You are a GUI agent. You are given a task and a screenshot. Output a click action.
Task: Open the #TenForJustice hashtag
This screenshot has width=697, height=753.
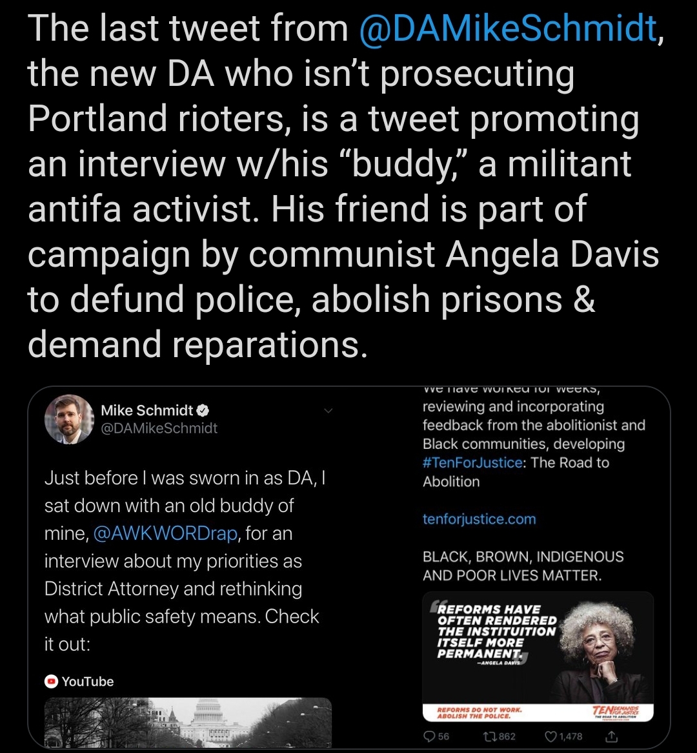coord(472,462)
